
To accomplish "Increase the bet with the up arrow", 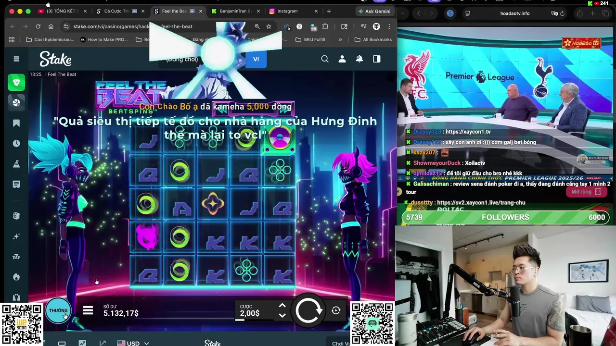I will [282, 306].
